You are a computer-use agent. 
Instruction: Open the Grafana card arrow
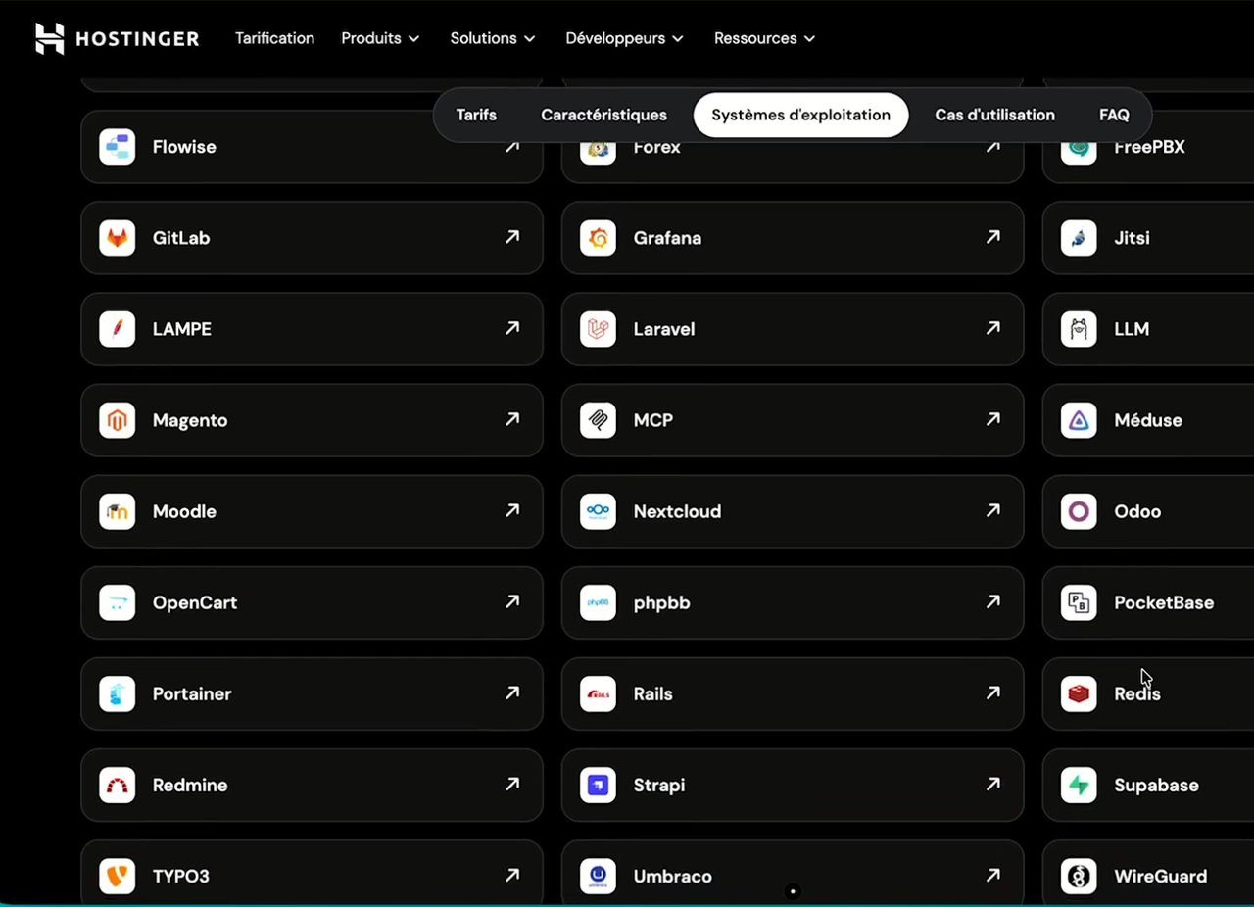[993, 237]
